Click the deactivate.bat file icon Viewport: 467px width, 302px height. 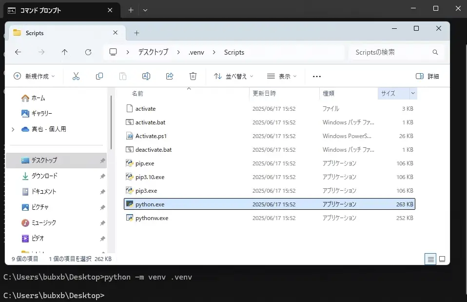pyautogui.click(x=130, y=150)
